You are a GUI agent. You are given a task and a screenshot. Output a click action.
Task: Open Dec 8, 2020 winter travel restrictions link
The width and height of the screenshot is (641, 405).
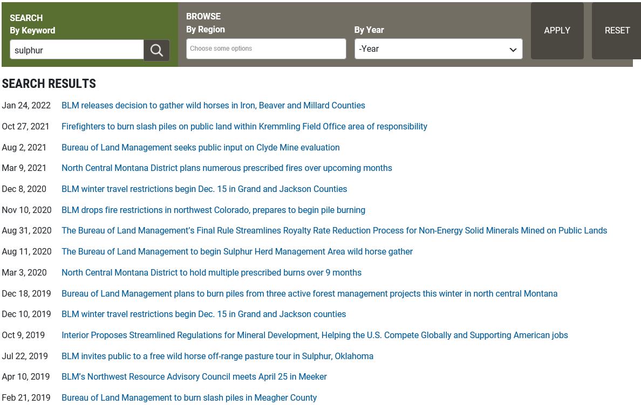[x=204, y=189]
